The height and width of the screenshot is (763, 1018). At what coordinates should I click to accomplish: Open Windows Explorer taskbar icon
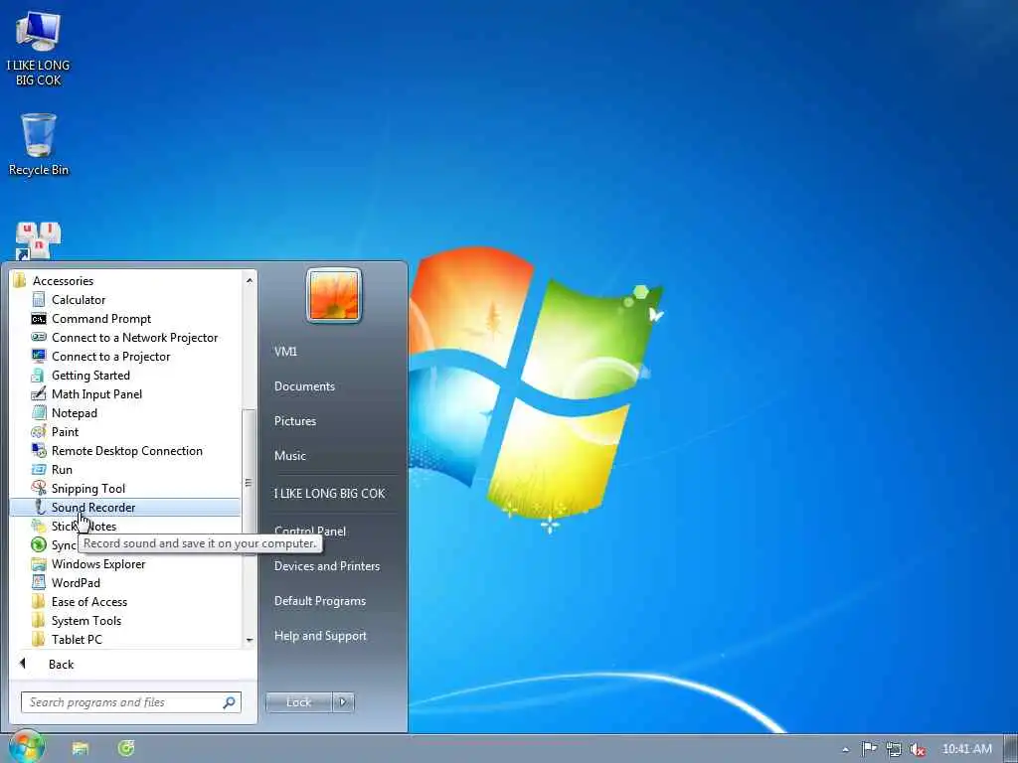pyautogui.click(x=80, y=749)
